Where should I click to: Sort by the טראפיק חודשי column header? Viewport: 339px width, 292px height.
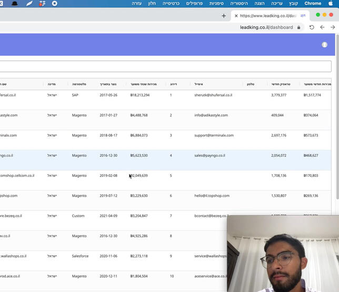(x=280, y=84)
